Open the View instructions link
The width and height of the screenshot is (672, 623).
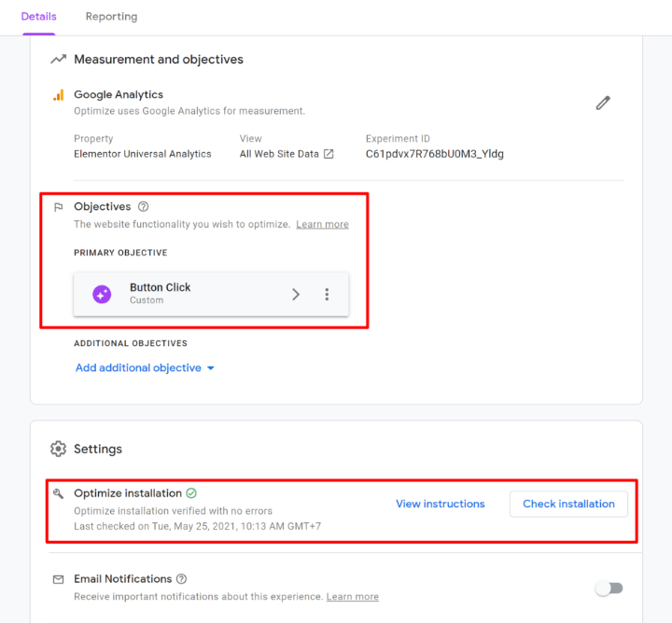click(x=440, y=504)
